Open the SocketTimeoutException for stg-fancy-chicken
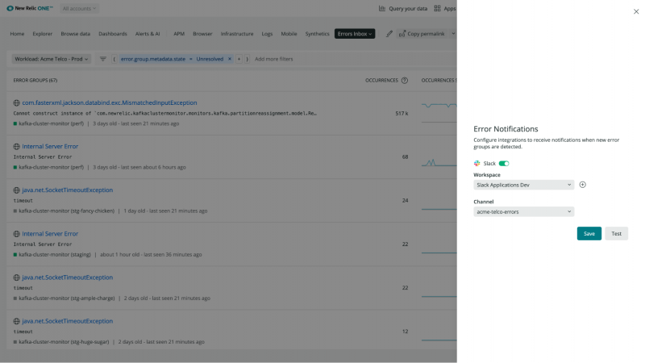Screen dimensions: 645x363 pyautogui.click(x=67, y=190)
